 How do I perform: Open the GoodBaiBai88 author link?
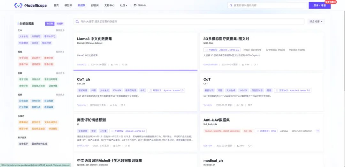(210, 65)
